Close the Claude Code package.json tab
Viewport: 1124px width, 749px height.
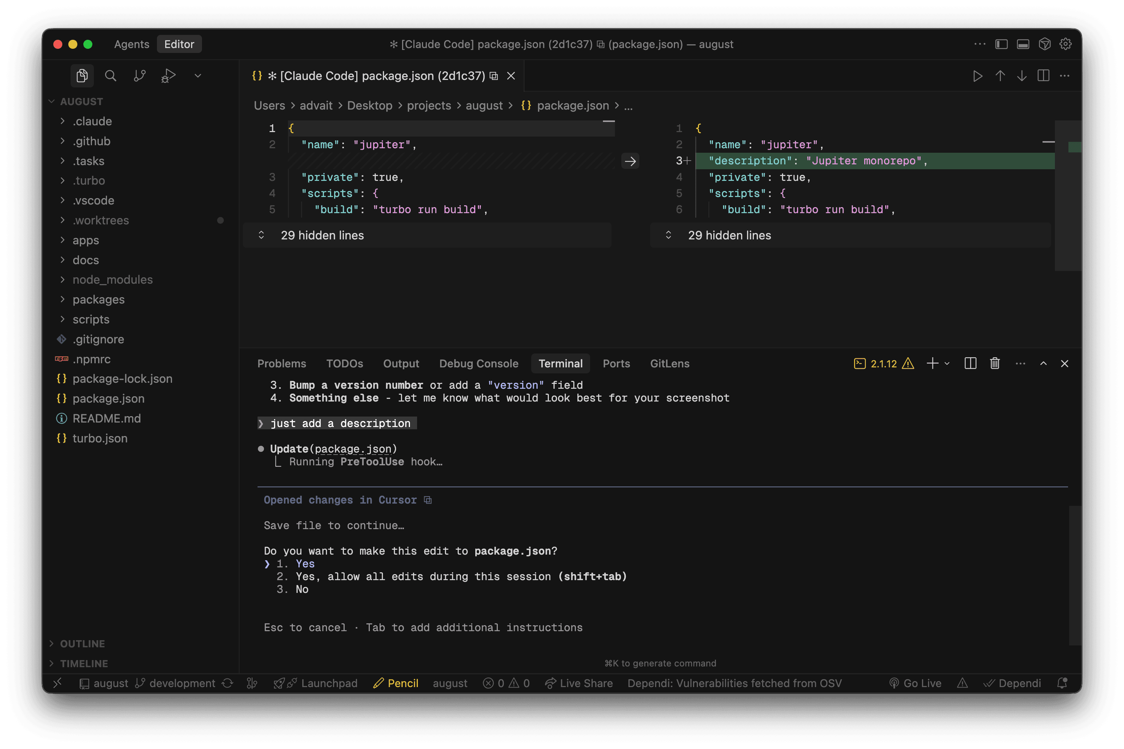(x=511, y=75)
